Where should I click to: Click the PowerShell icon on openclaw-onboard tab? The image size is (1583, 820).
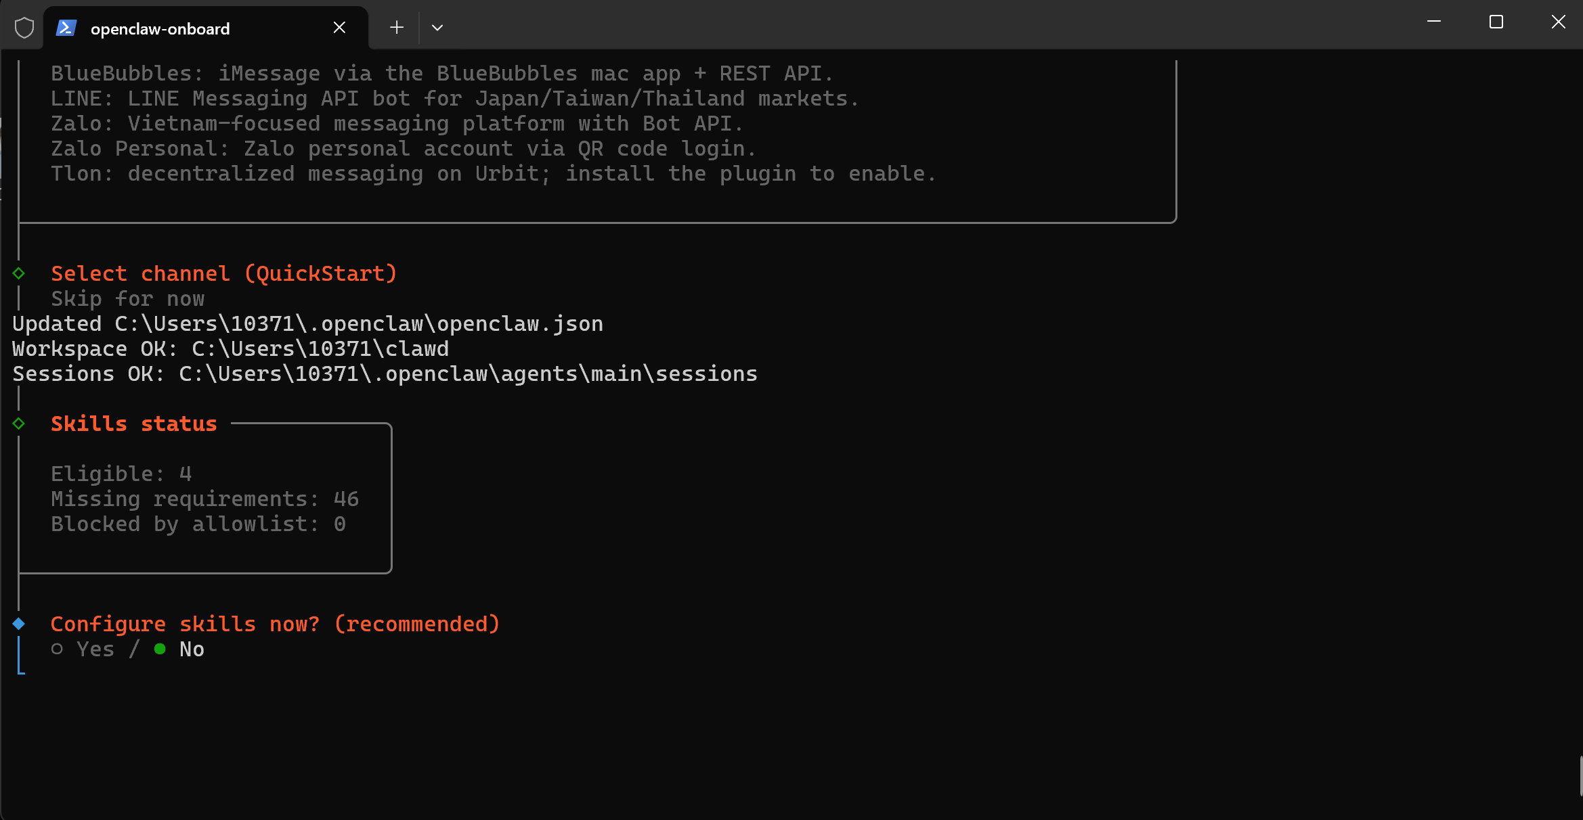coord(66,28)
